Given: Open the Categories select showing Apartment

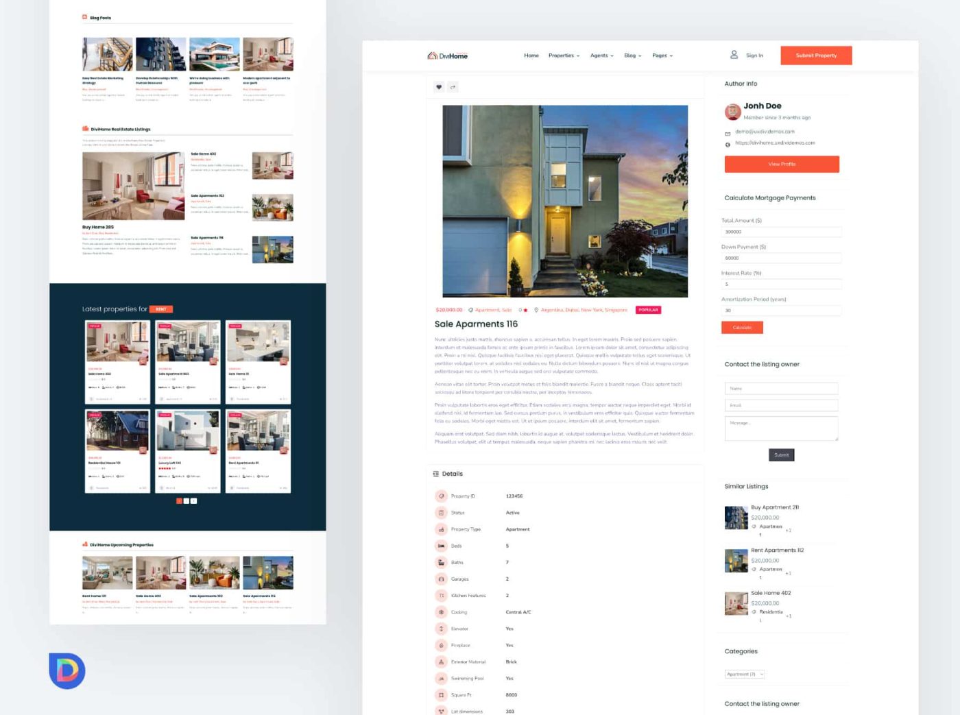Looking at the screenshot, I should (x=744, y=675).
